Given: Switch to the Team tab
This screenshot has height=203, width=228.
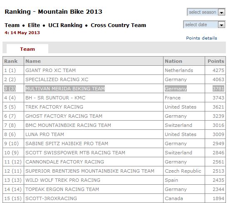Looking at the screenshot, I should 27,49.
